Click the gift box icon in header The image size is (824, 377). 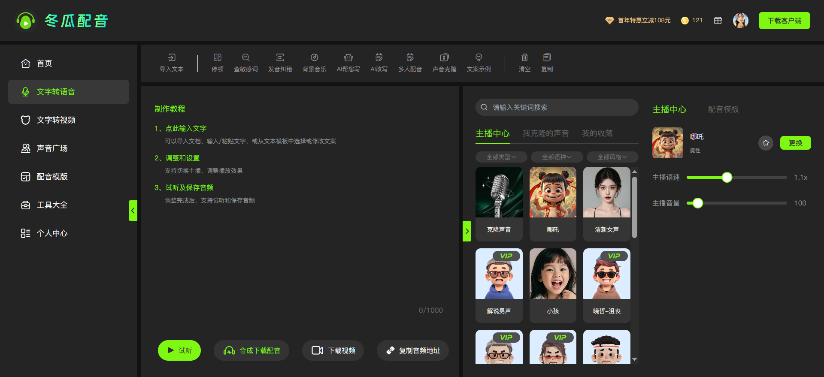pyautogui.click(x=718, y=21)
